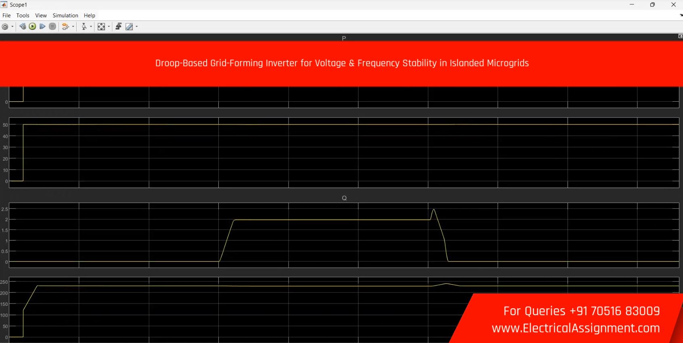
Task: Close the Scope1 window
Action: point(673,4)
